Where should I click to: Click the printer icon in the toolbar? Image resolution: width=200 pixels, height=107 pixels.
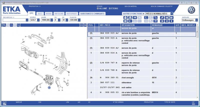point(125,17)
